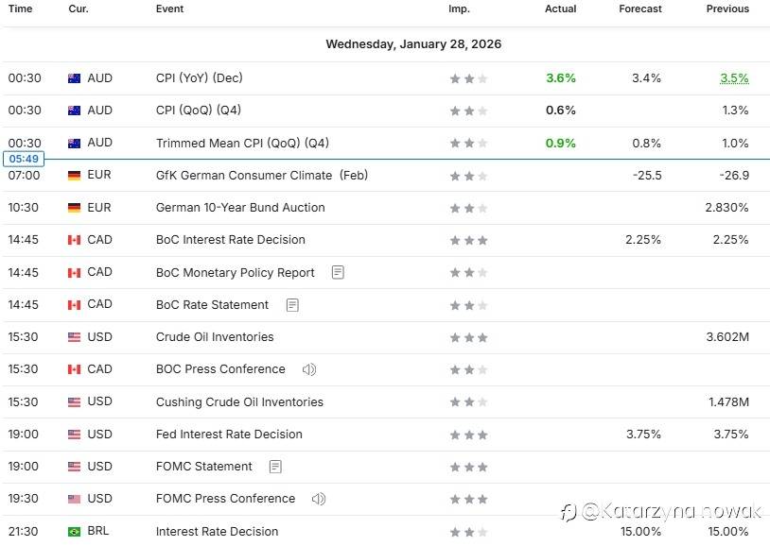The image size is (770, 546).
Task: Open the Fed Interest Rate Decision event
Action: tap(229, 435)
